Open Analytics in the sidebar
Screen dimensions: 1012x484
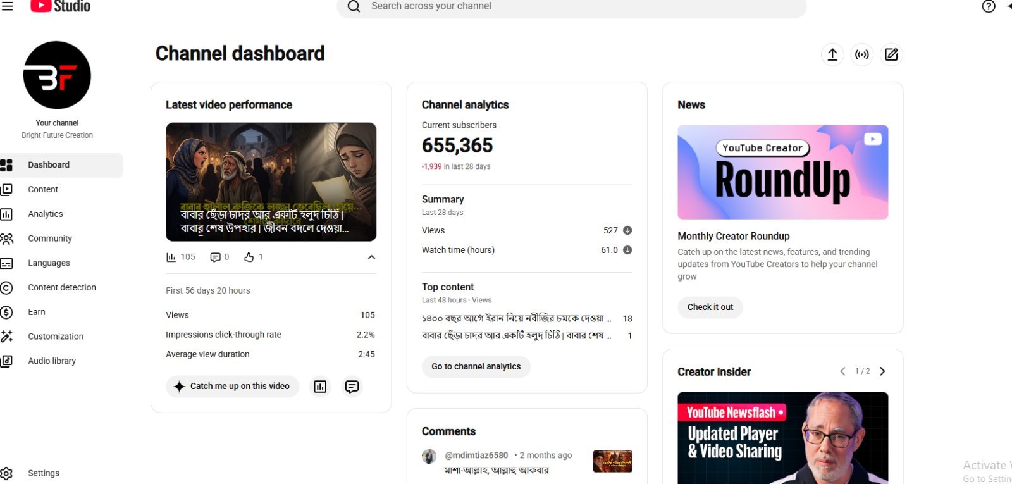click(x=61, y=214)
